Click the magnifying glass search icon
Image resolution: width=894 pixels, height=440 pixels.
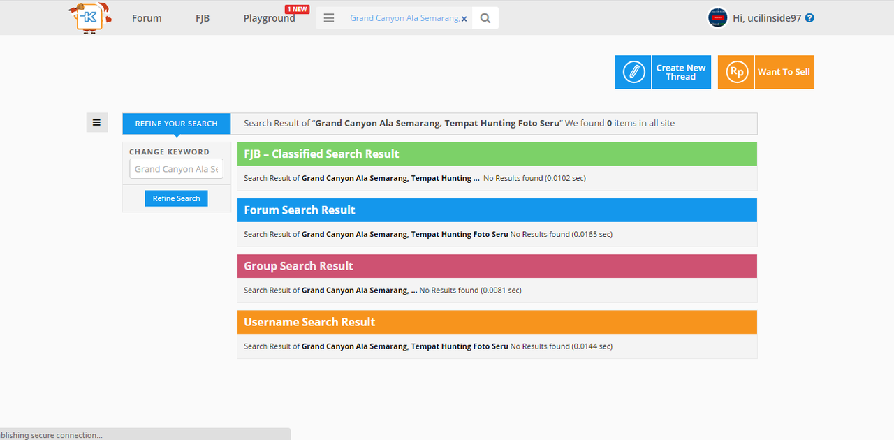coord(485,18)
